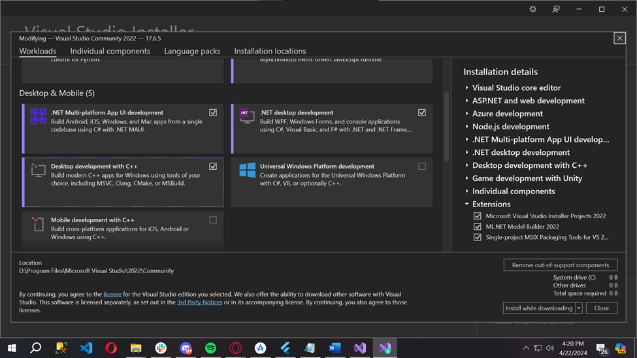Switch to Visual Studio Installer taskbar icon

pos(385,348)
